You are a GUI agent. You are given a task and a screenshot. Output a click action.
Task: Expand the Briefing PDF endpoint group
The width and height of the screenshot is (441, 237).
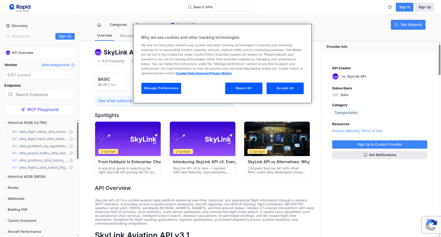tap(5, 210)
